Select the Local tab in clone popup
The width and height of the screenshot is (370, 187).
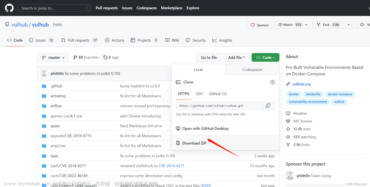(x=198, y=69)
